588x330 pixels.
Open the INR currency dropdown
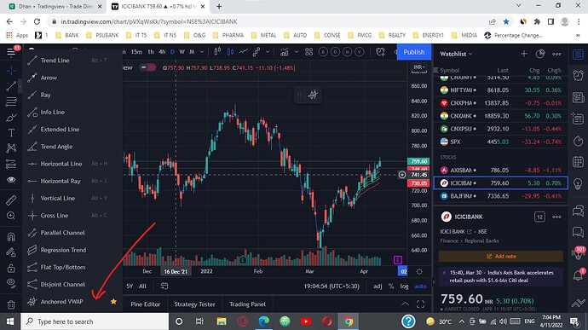coord(419,67)
